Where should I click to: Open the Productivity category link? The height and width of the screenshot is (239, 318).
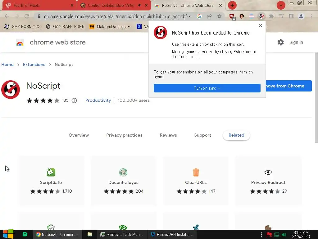[98, 100]
